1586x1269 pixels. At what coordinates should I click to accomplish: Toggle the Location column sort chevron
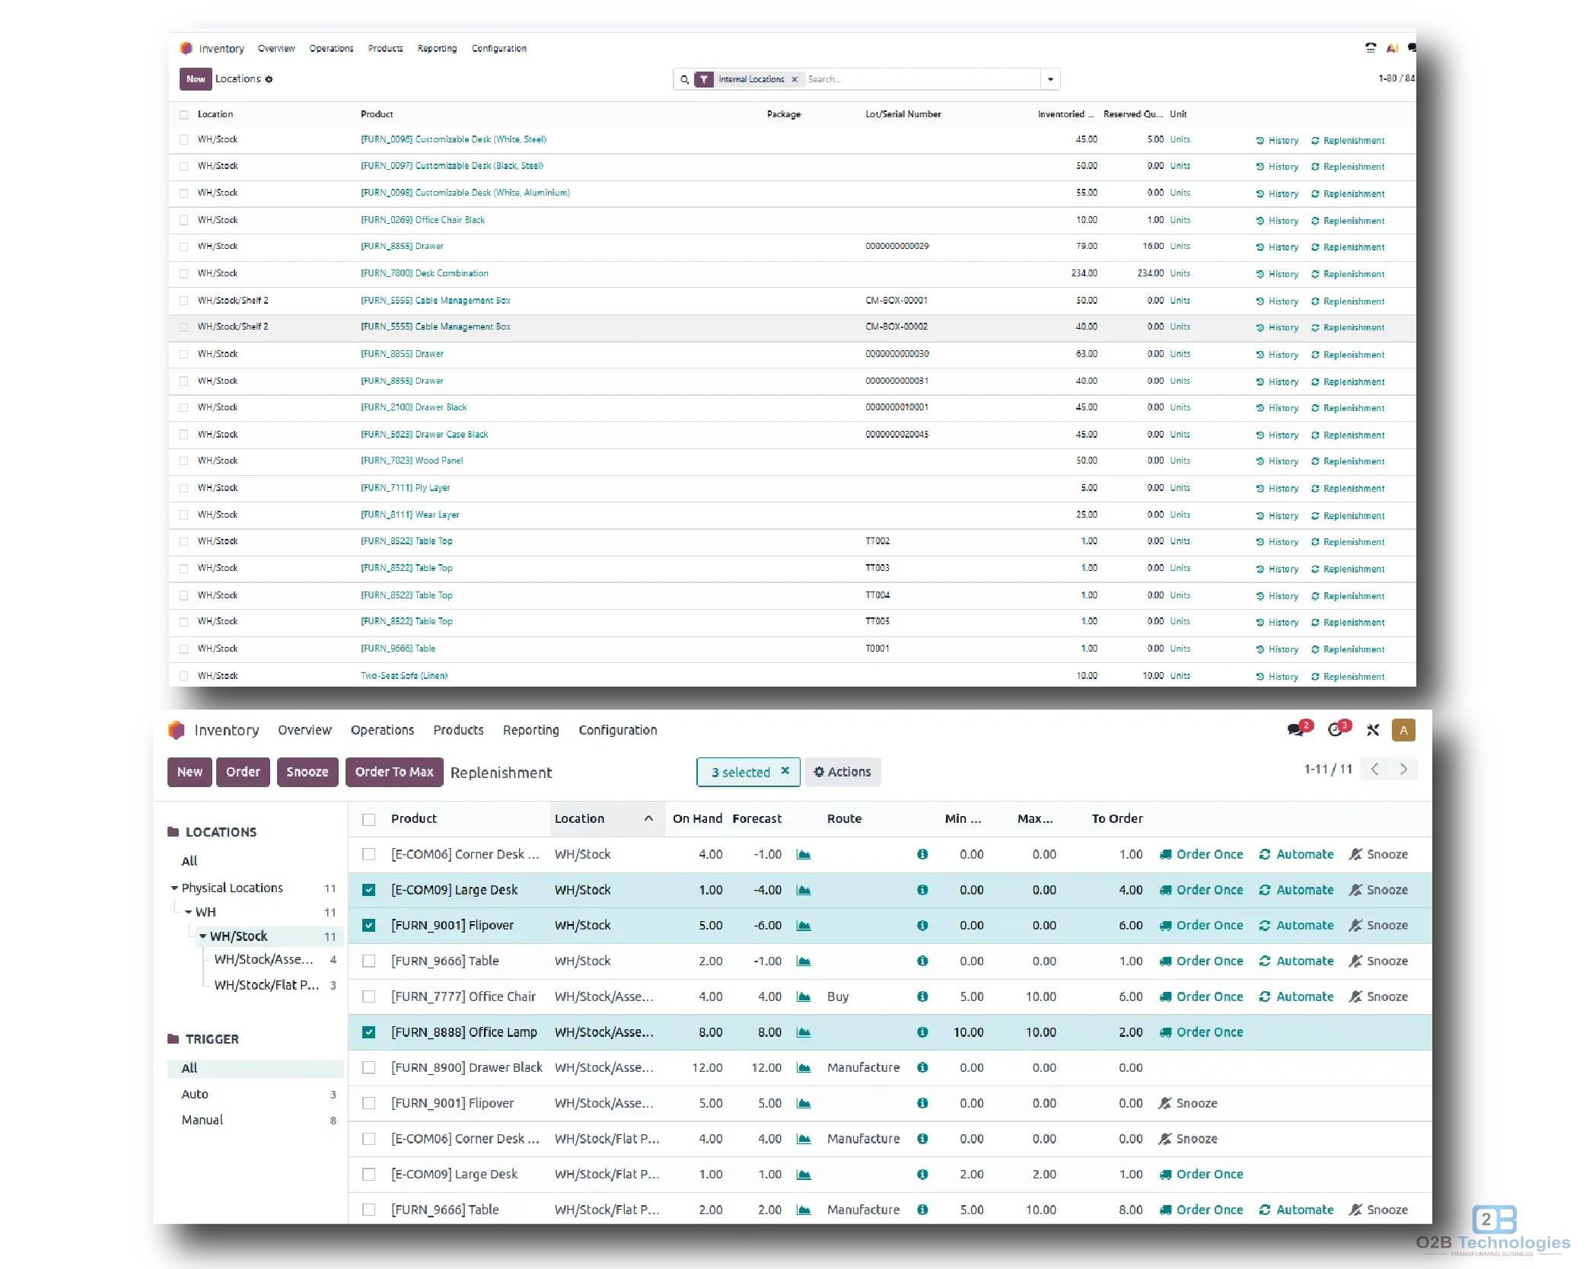click(648, 819)
